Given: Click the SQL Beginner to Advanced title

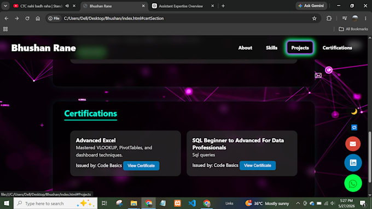Looking at the screenshot, I should click(x=238, y=144).
